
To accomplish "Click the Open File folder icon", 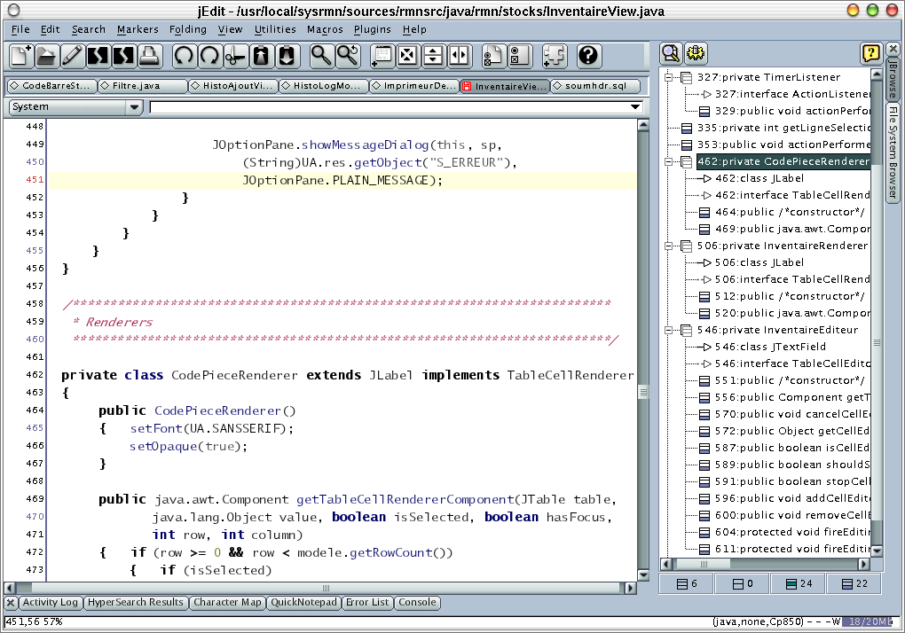I will click(x=46, y=56).
